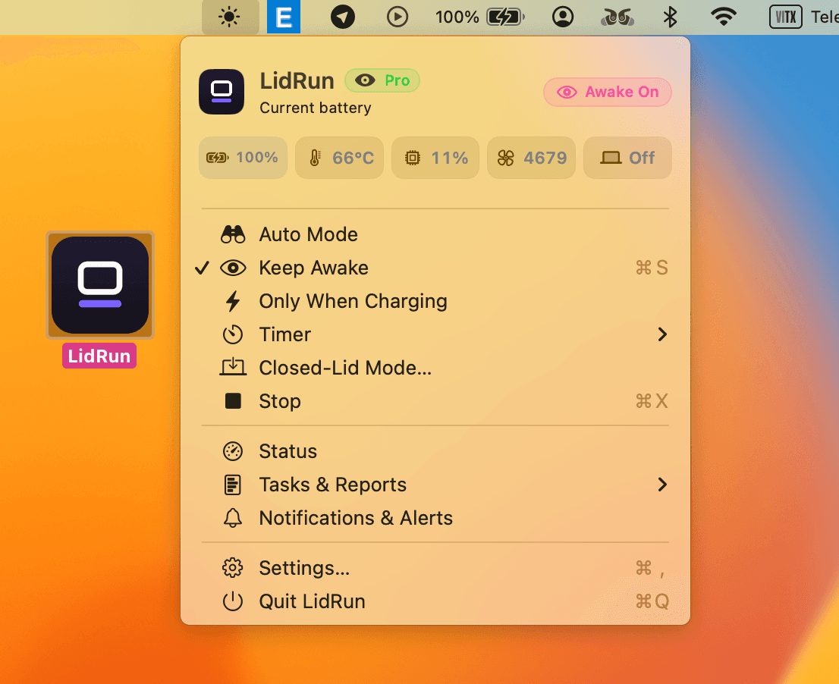Click the Timer clock icon
839x684 pixels.
tap(233, 334)
